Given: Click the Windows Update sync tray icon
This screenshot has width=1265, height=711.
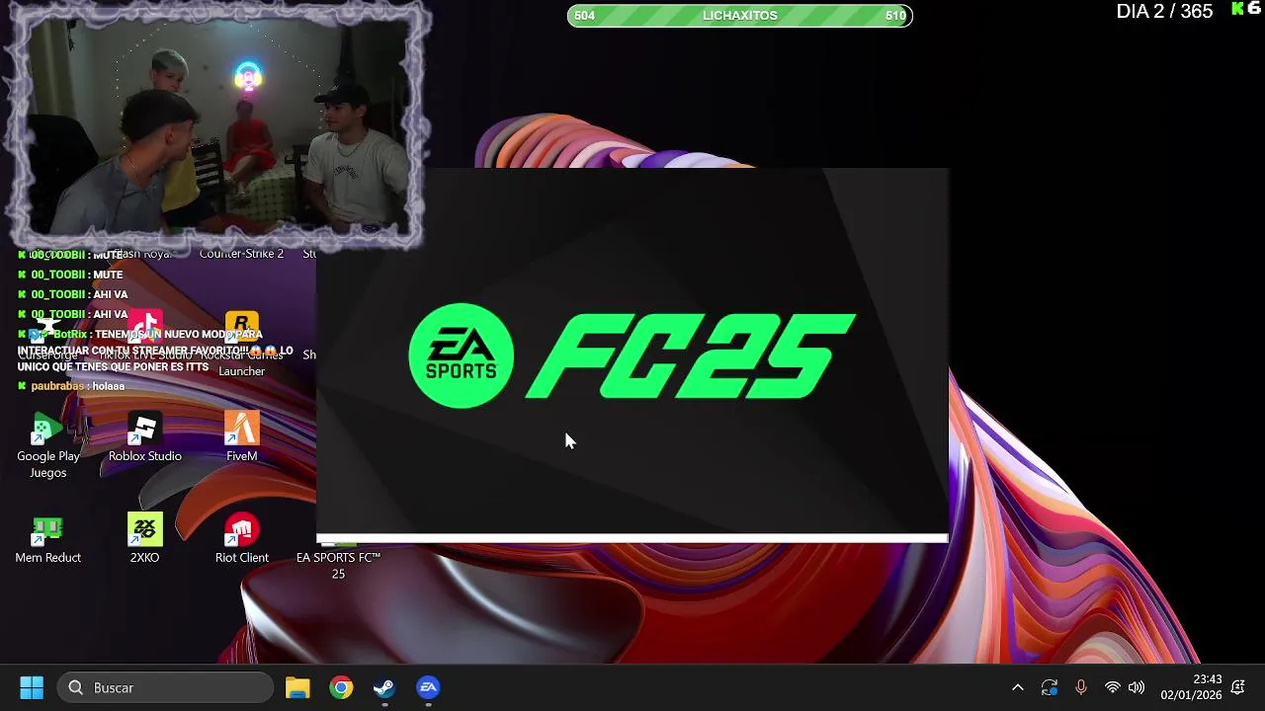Looking at the screenshot, I should click(1049, 687).
